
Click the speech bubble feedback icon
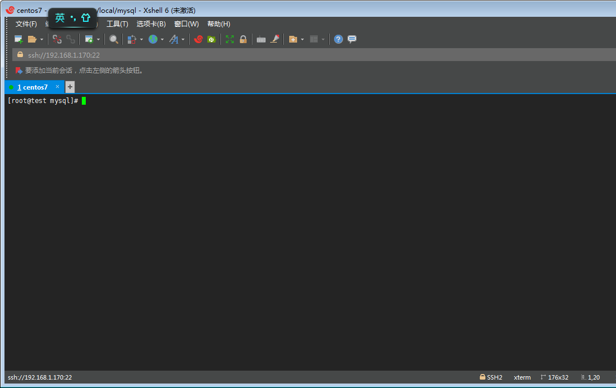point(352,39)
